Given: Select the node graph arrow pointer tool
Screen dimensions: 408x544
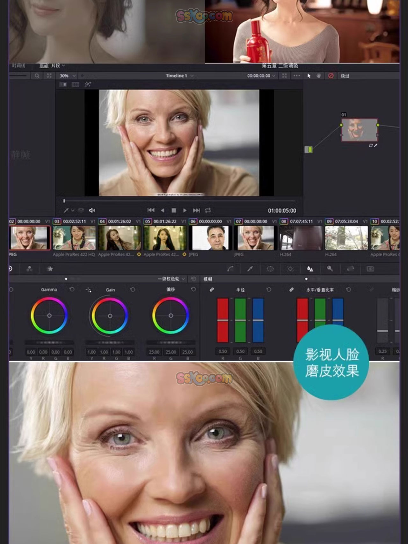Looking at the screenshot, I should tap(309, 76).
